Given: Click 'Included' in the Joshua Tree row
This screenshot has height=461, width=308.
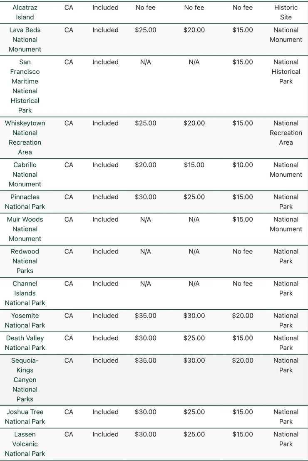Looking at the screenshot, I should coord(105,412).
